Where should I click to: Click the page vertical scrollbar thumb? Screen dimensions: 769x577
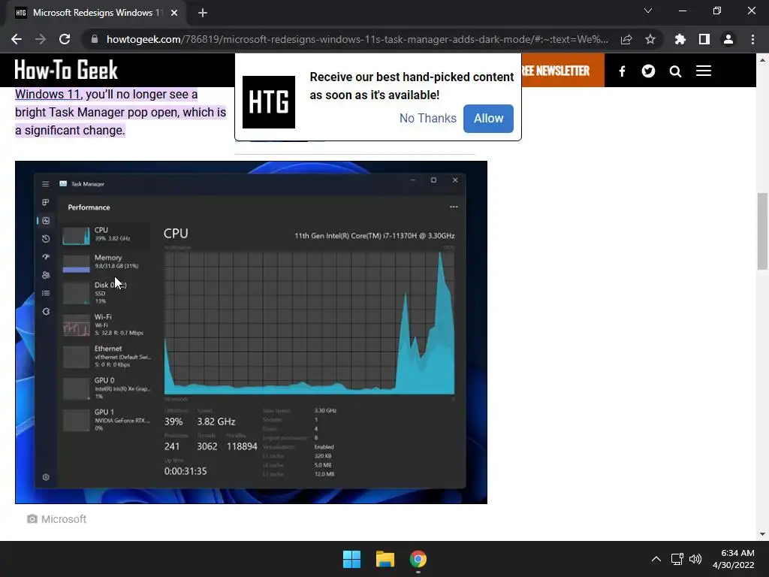[762, 231]
